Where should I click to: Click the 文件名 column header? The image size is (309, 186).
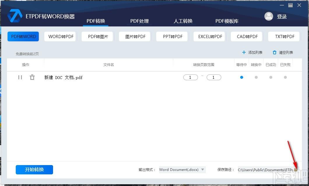[x=108, y=65]
